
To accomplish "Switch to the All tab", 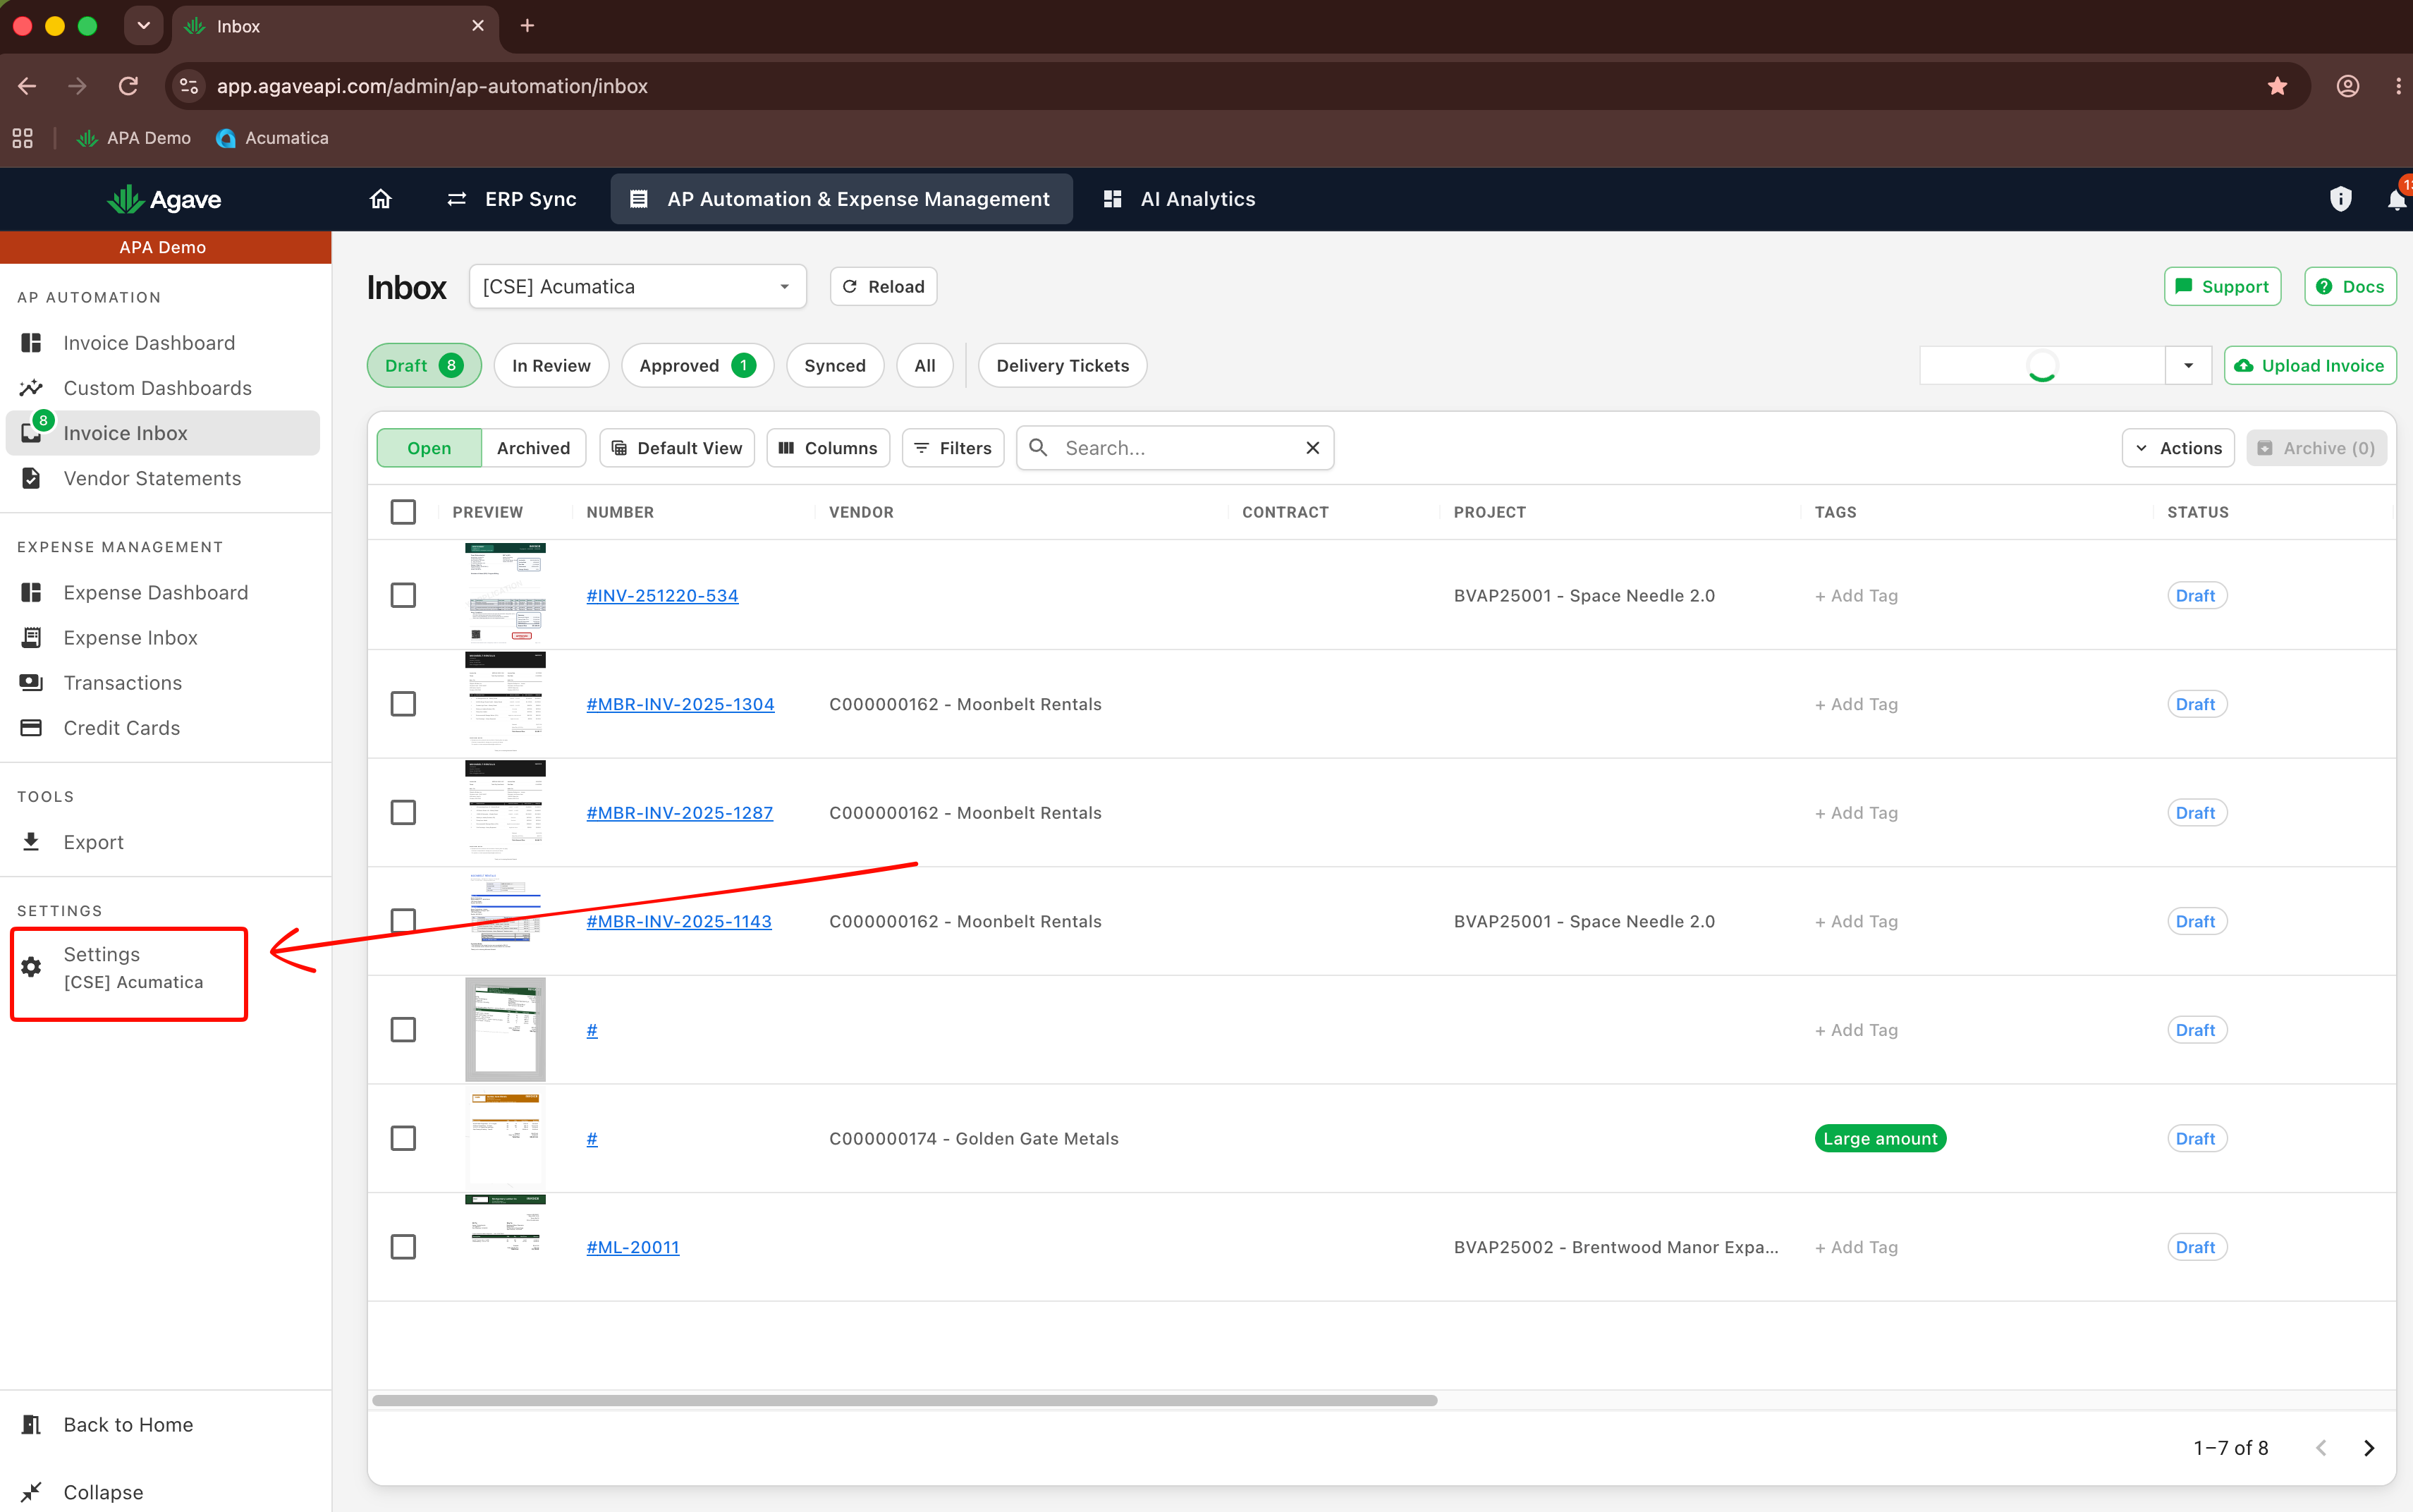I will point(924,366).
